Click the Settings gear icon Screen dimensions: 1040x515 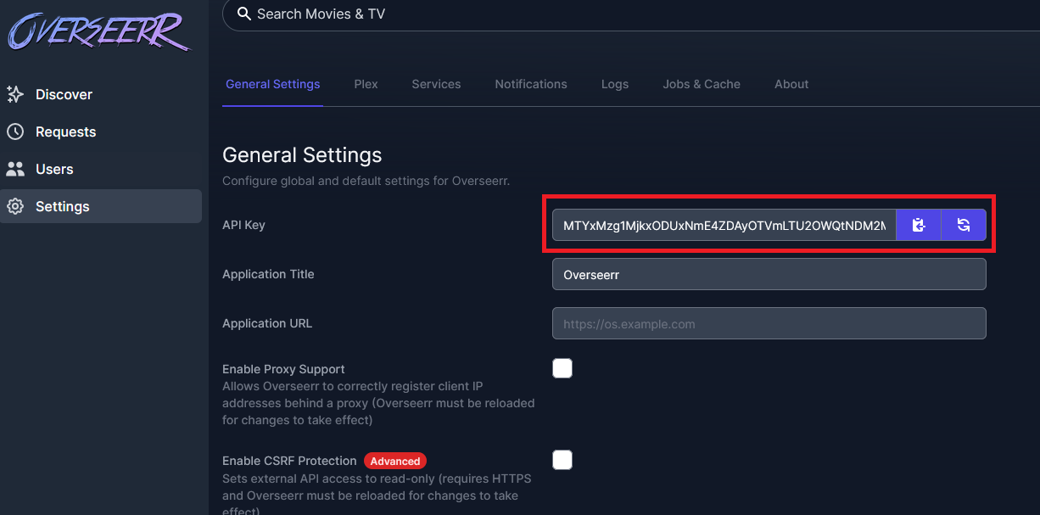15,206
